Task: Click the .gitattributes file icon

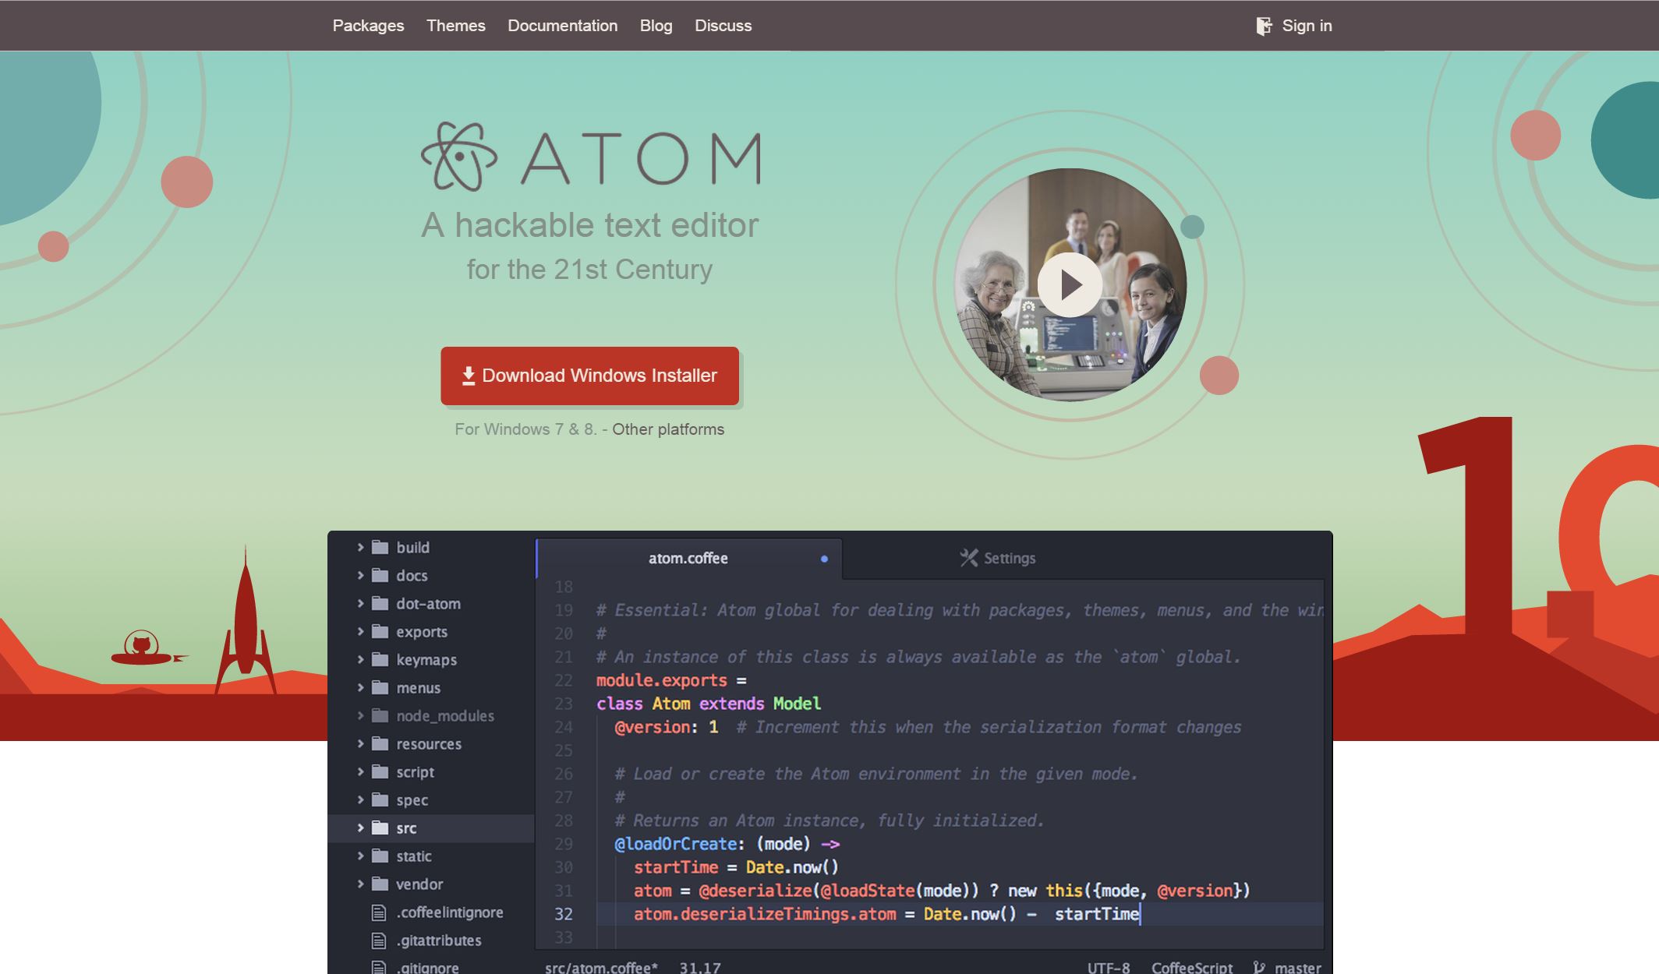Action: 379,940
